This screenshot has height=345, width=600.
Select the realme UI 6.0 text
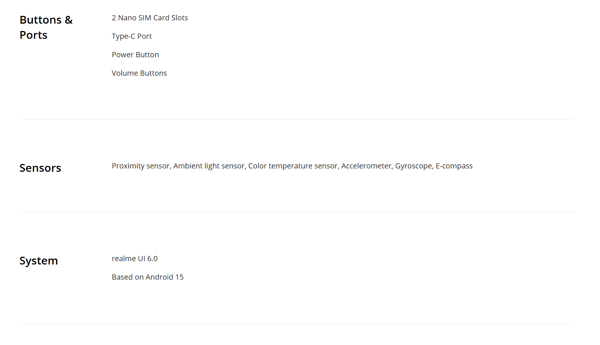pos(134,259)
